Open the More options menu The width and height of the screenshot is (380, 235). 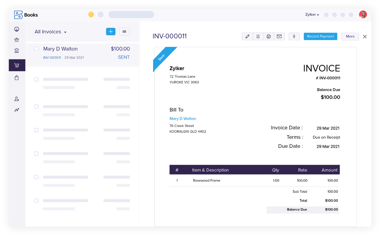[x=350, y=36]
